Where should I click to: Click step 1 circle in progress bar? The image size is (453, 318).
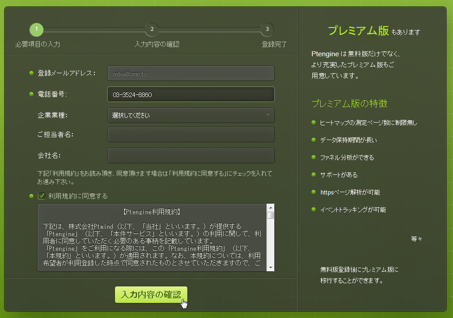[36, 29]
